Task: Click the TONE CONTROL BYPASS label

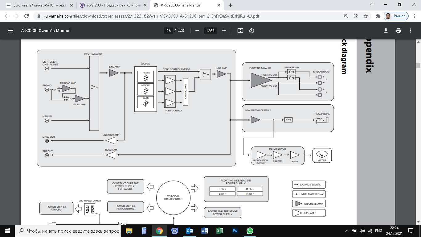Action: [x=177, y=69]
